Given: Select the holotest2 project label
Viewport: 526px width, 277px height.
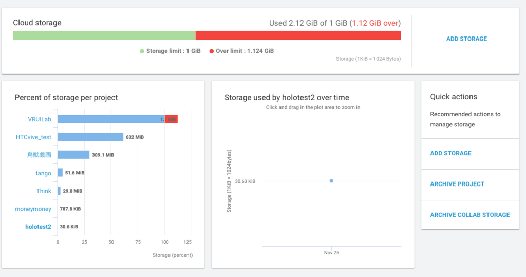Looking at the screenshot, I should tap(38, 227).
